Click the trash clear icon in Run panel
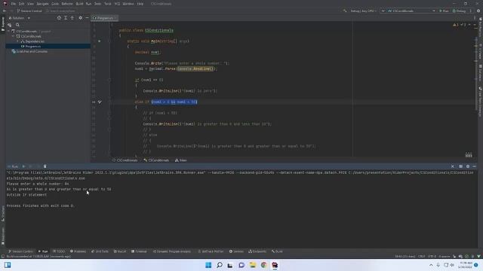 coord(45,166)
